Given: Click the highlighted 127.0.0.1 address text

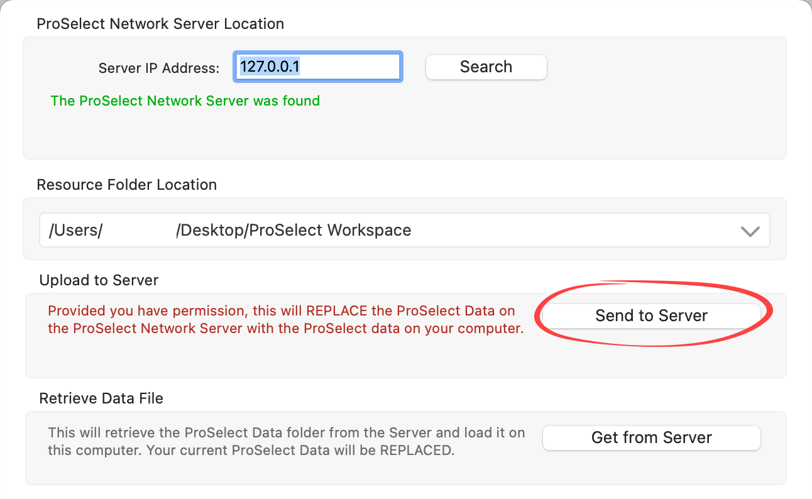Looking at the screenshot, I should 270,67.
